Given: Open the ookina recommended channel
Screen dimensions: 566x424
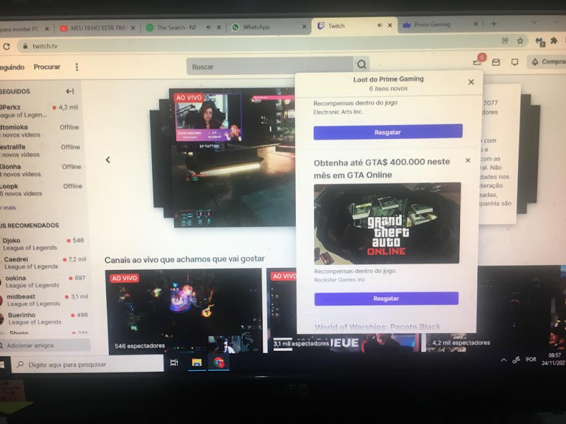Looking at the screenshot, I should [44, 281].
